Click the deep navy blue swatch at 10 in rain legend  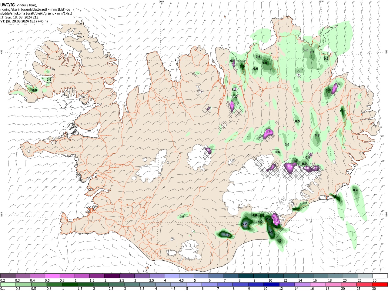click(x=271, y=284)
